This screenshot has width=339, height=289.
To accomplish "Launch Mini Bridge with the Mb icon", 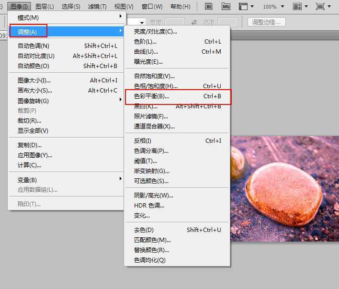I will point(226,7).
